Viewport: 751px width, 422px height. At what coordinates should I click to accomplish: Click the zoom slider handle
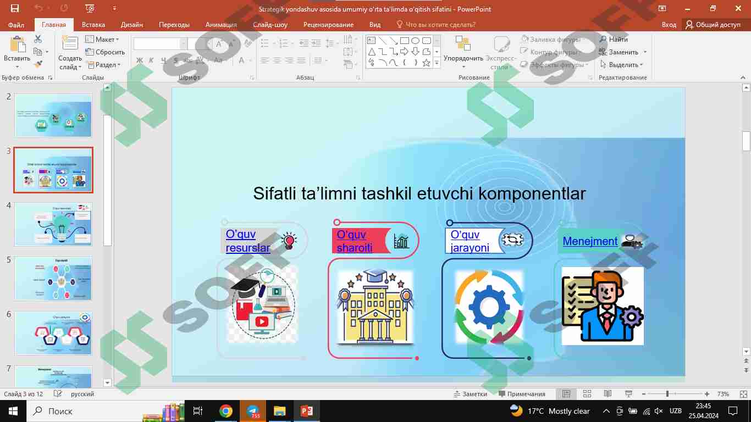coord(667,394)
